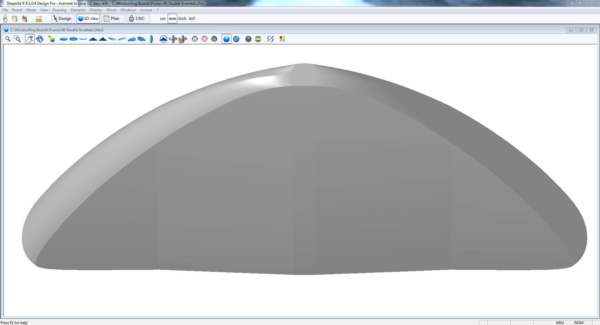
Task: Switch units to inch
Action: pyautogui.click(x=182, y=19)
